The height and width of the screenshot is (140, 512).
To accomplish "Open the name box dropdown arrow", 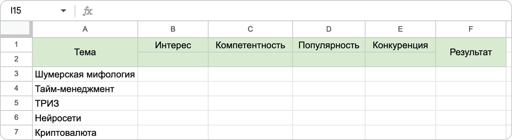I will point(63,11).
